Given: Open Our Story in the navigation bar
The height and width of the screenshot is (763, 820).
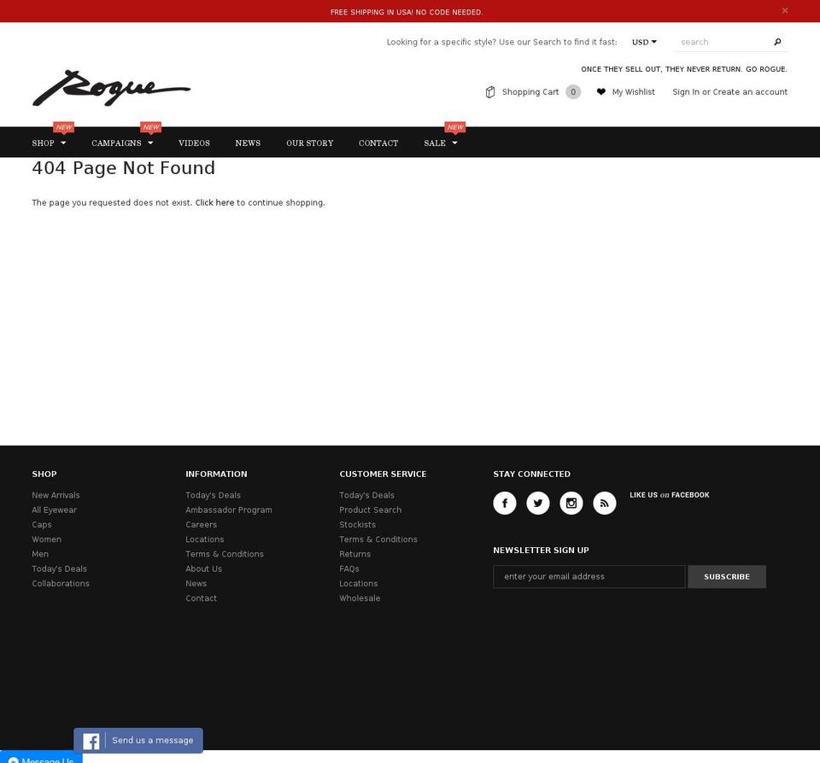Looking at the screenshot, I should pyautogui.click(x=309, y=143).
